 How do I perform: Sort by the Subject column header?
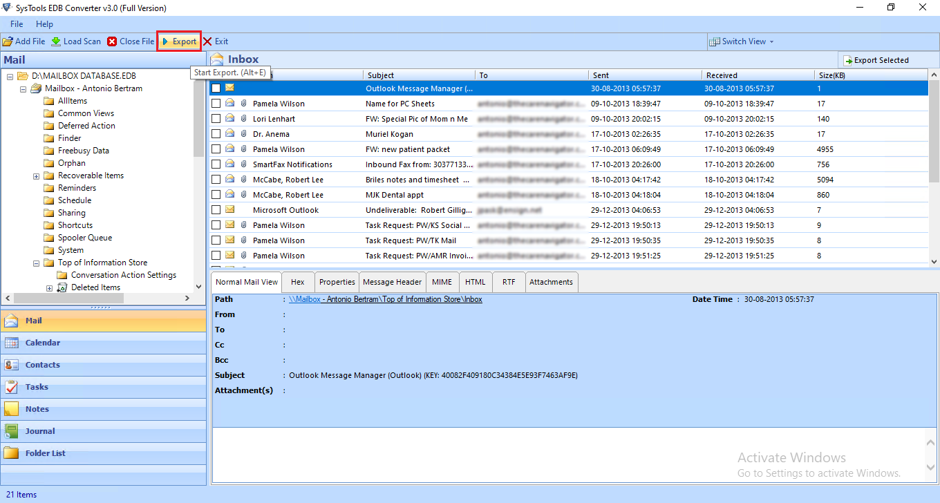(420, 75)
